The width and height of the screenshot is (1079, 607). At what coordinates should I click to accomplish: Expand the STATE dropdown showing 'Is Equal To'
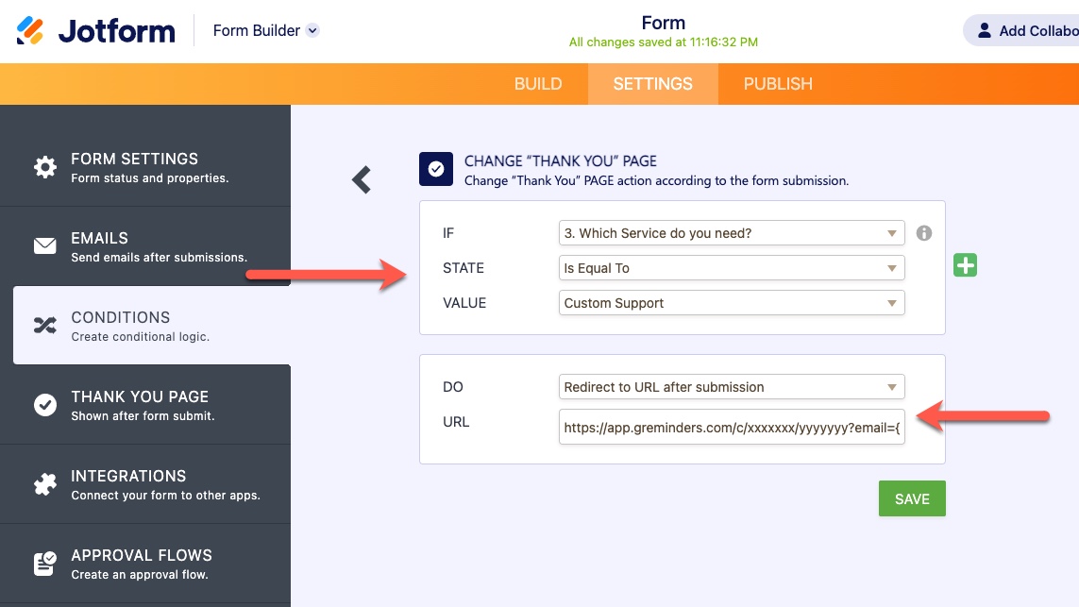(732, 268)
